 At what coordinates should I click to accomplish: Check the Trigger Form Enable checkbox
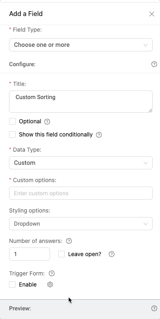pyautogui.click(x=12, y=284)
